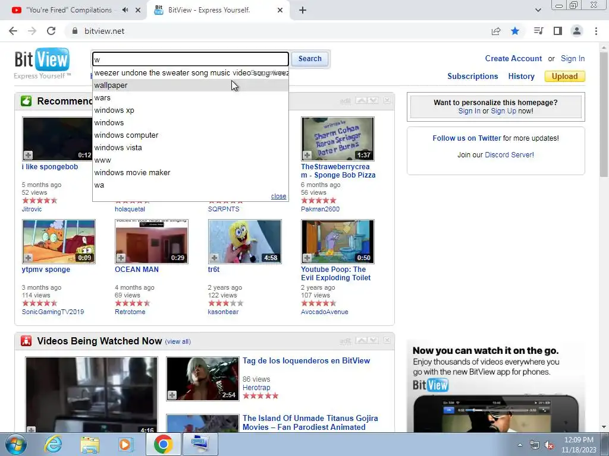
Task: Click the page vertical scrollbar thumb
Action: (x=604, y=115)
